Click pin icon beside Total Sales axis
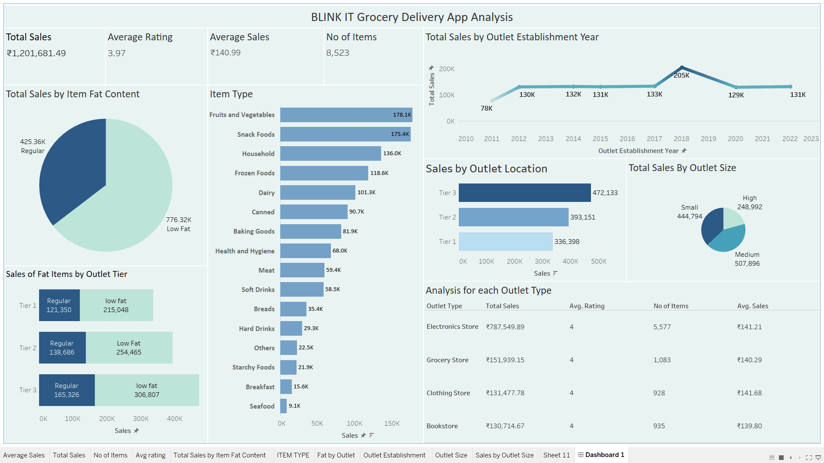824x463 pixels. [431, 68]
